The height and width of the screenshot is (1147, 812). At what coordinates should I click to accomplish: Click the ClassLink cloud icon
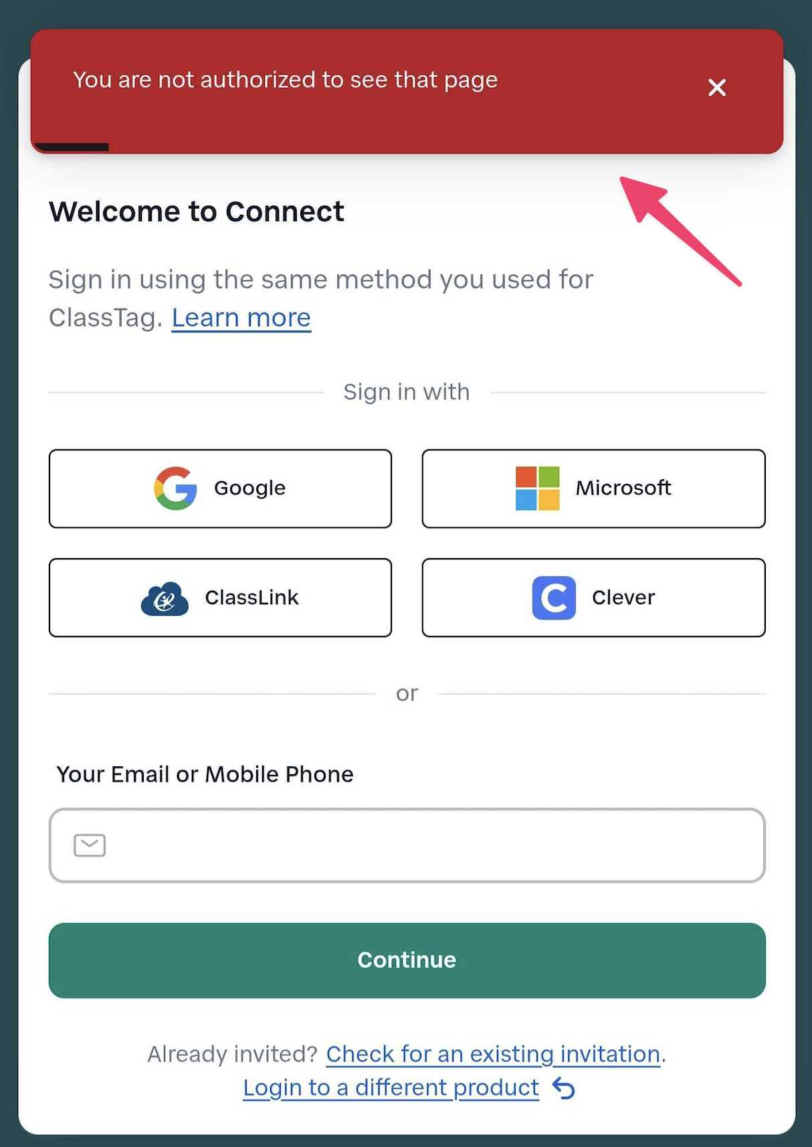tap(165, 598)
